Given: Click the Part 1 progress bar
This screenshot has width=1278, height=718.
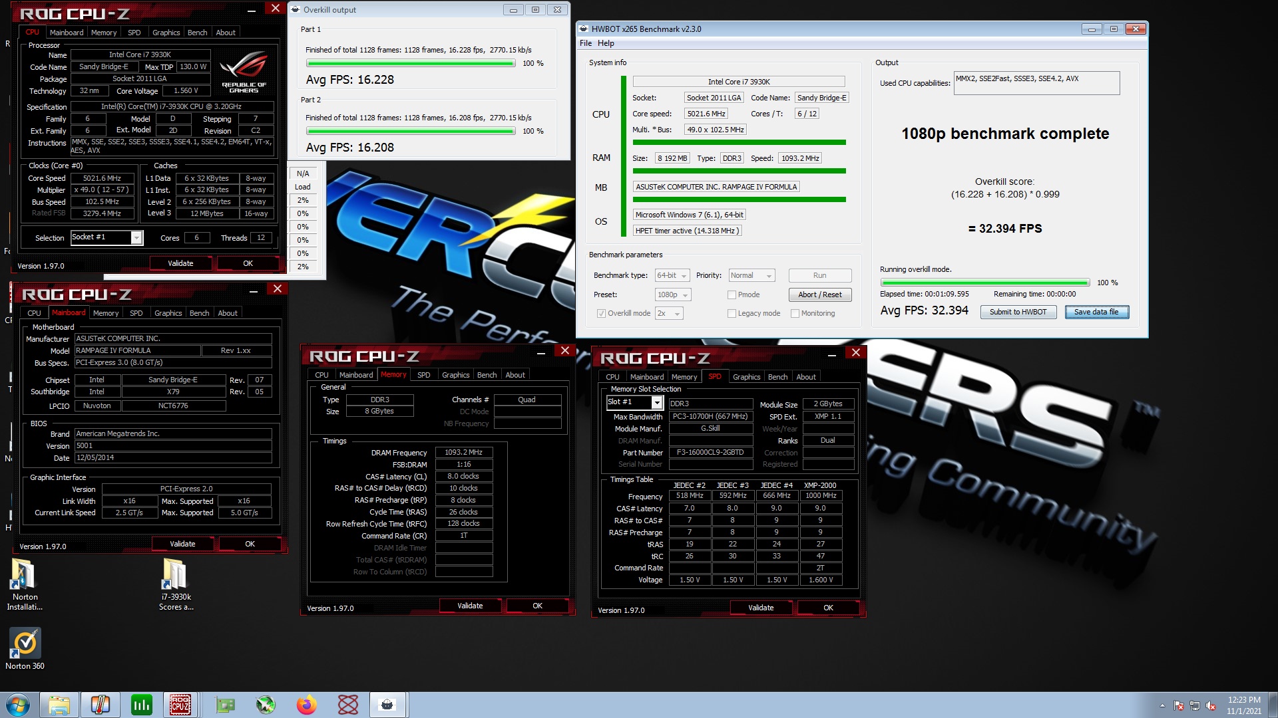Looking at the screenshot, I should tap(411, 64).
